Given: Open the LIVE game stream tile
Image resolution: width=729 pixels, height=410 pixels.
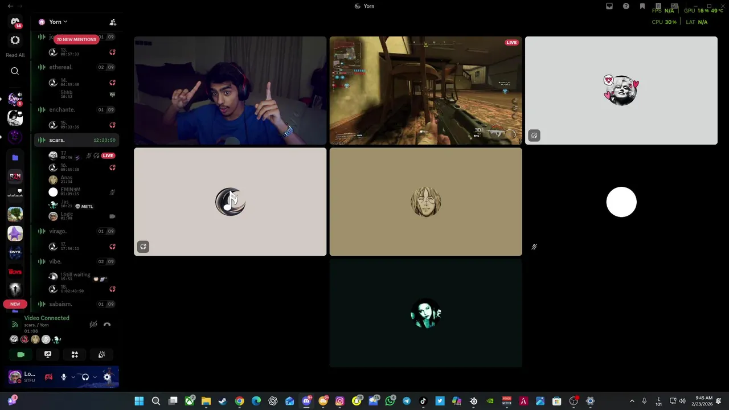Looking at the screenshot, I should [425, 91].
